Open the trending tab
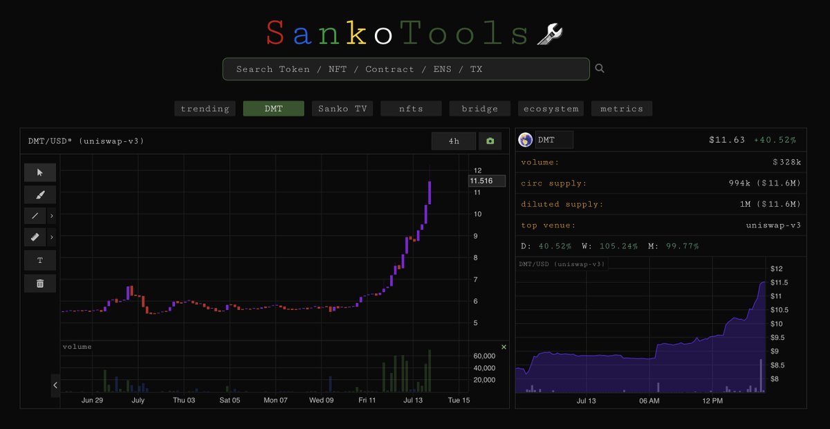This screenshot has height=429, width=830. coord(205,109)
